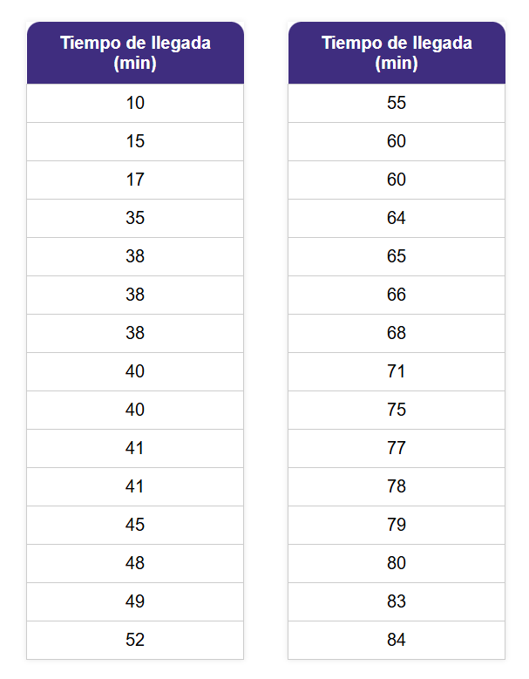The image size is (529, 679).
Task: Select the cell showing 65
Action: tap(397, 256)
